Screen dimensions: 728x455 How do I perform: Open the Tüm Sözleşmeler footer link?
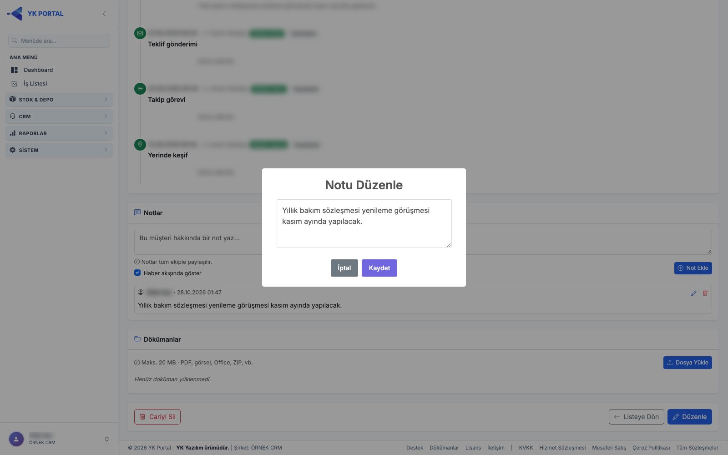697,448
